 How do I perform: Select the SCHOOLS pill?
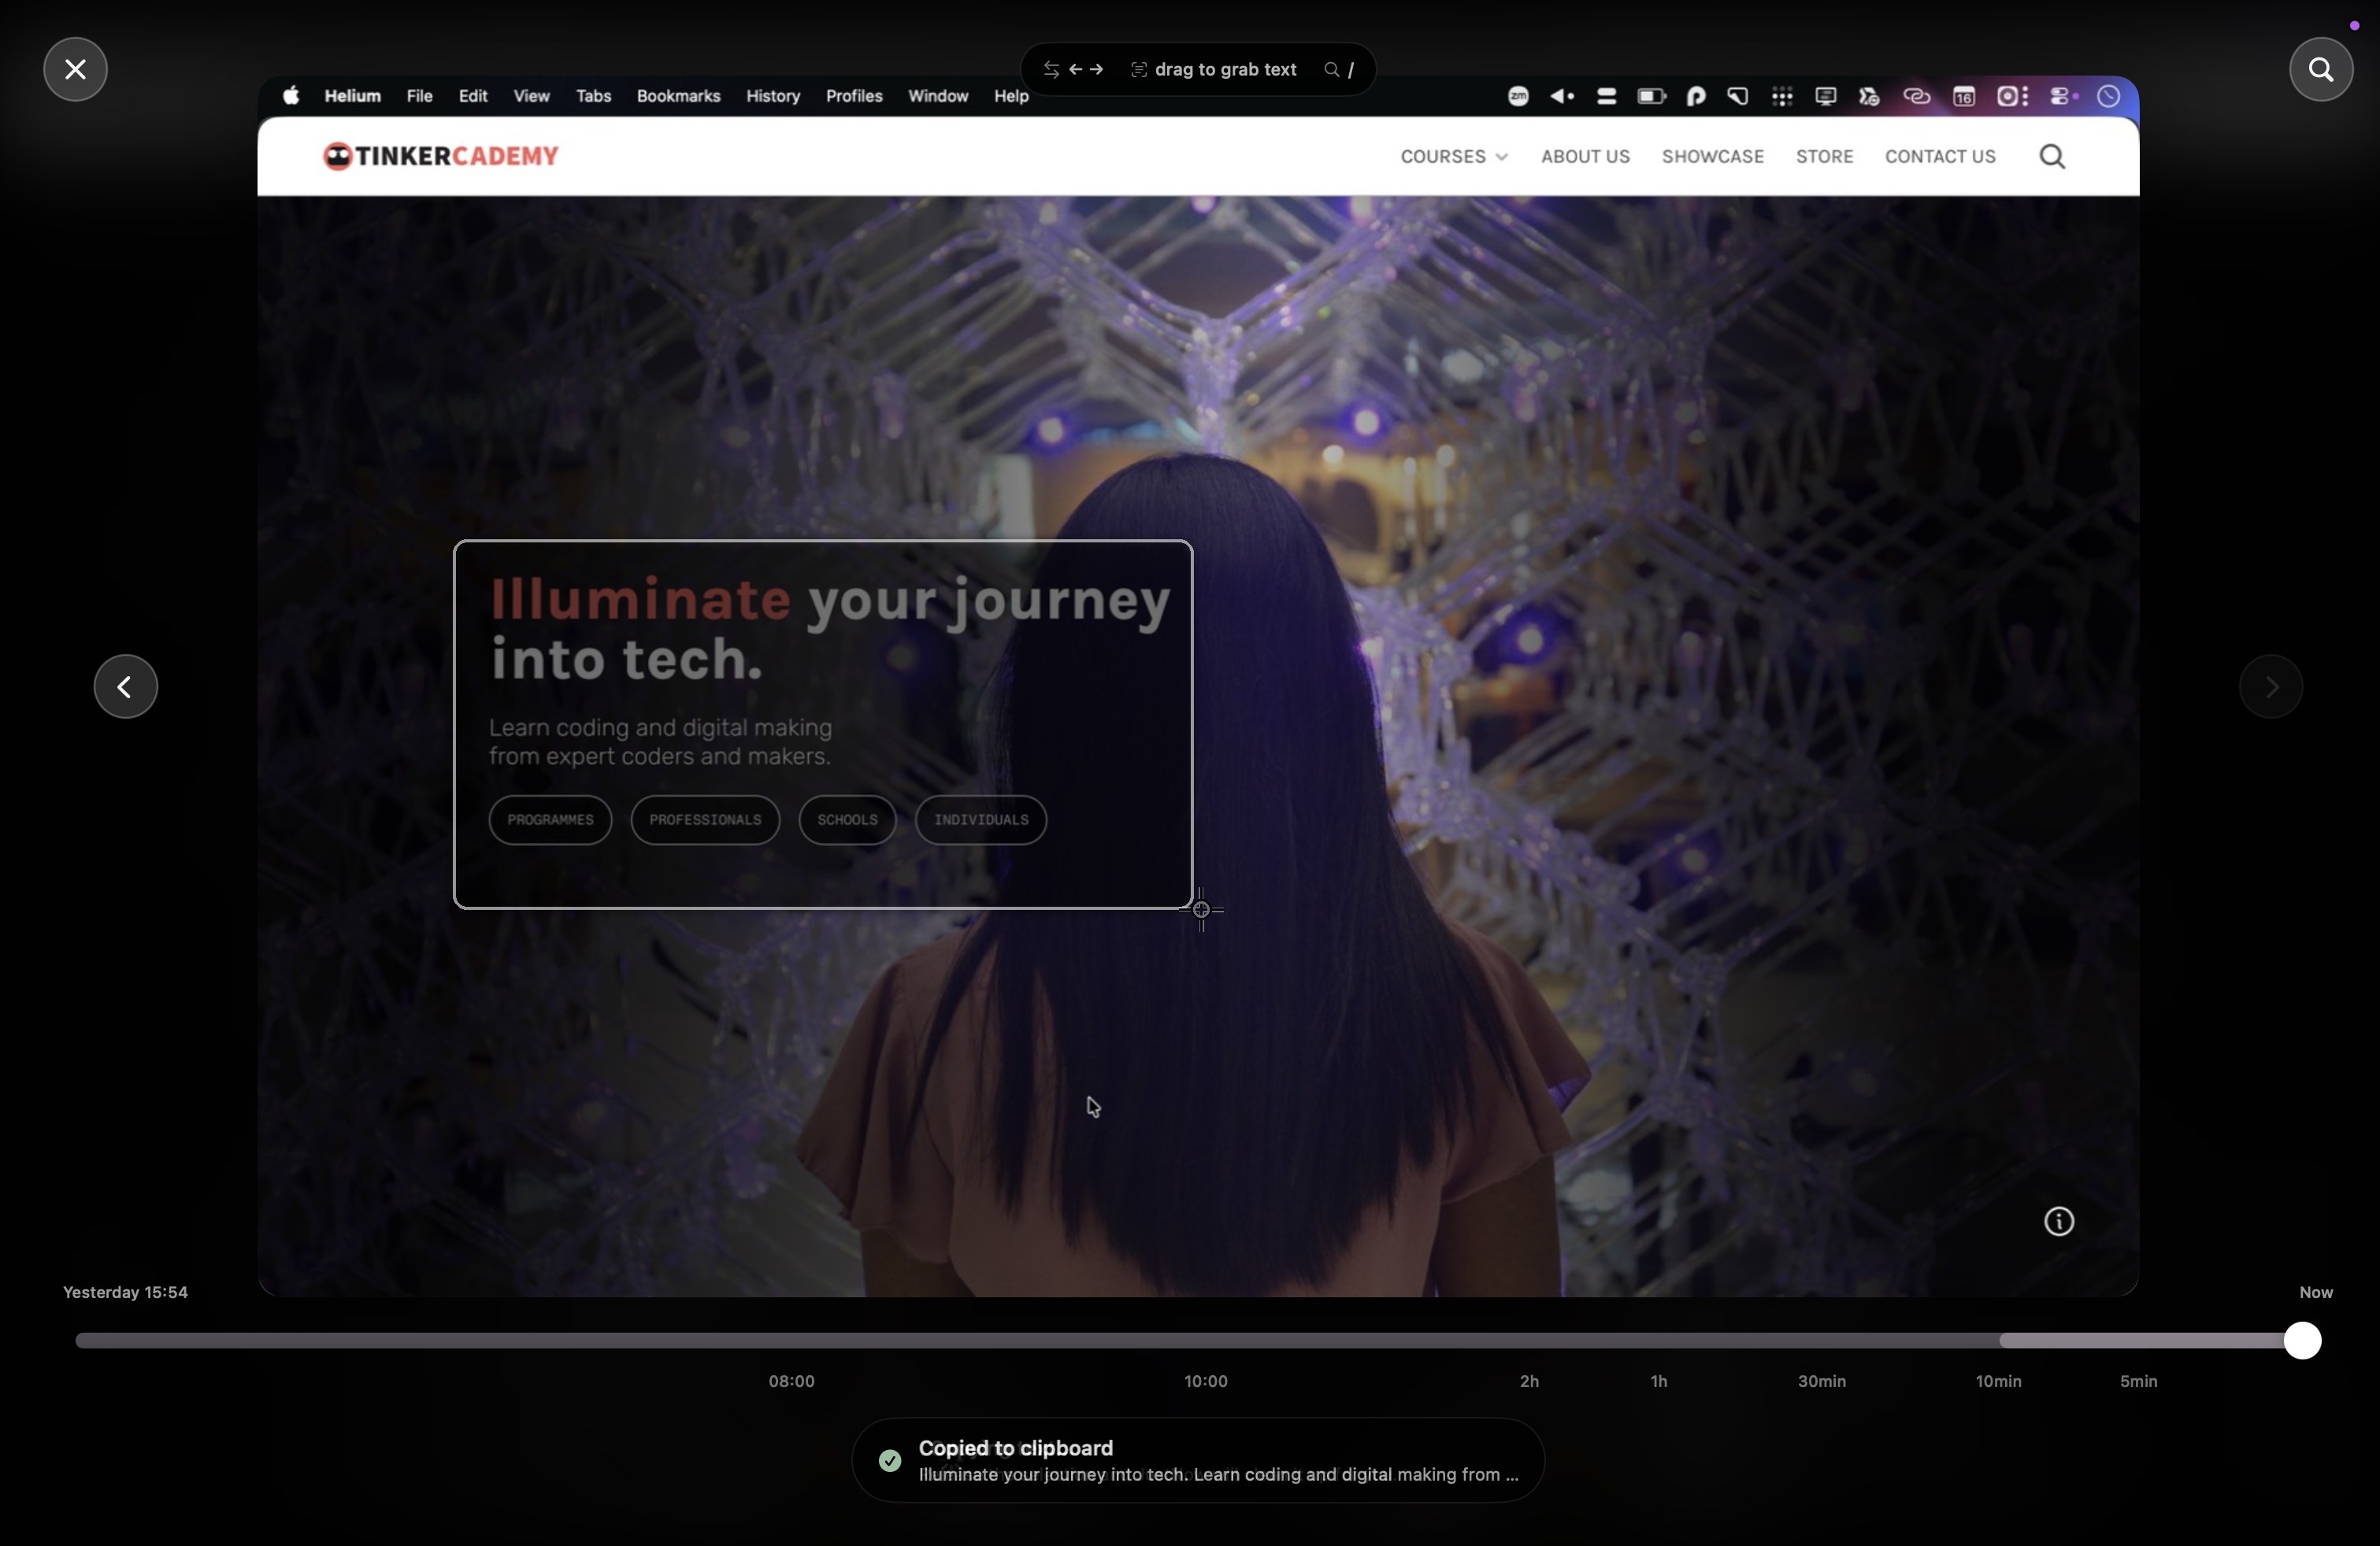coord(845,819)
